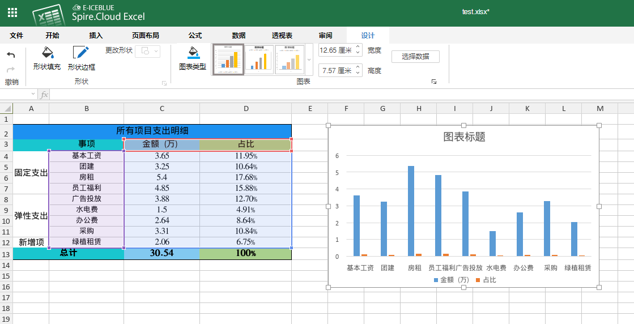The width and height of the screenshot is (634, 324).
Task: Open the 形状 group dialog launcher
Action: pyautogui.click(x=164, y=83)
